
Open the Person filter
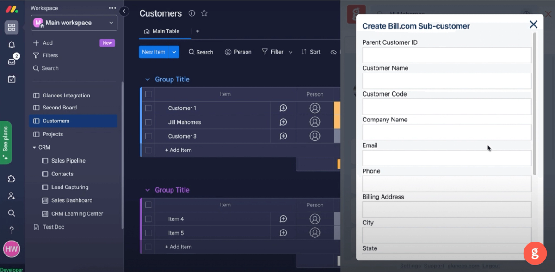click(x=238, y=52)
